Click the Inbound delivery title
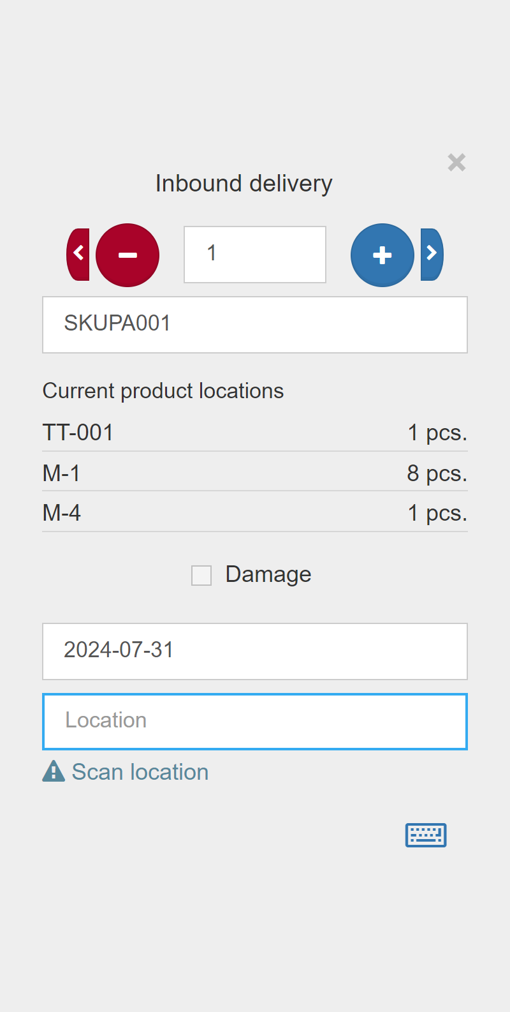The width and height of the screenshot is (510, 1012). click(x=244, y=184)
